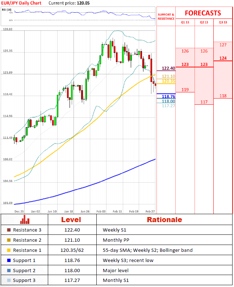
Task: Click the Feb 27 date axis label
Action: [150, 211]
